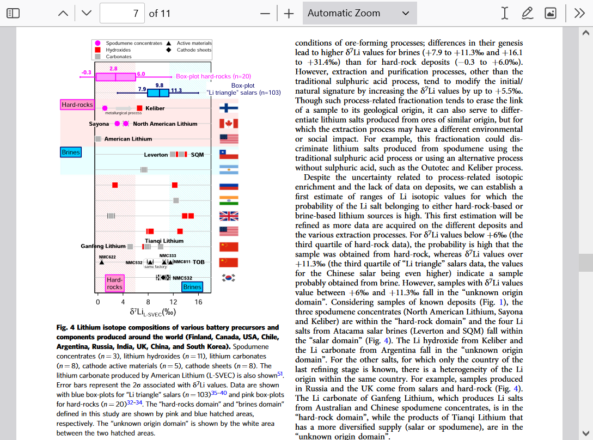Click the scrollbar up arrow

(x=586, y=33)
